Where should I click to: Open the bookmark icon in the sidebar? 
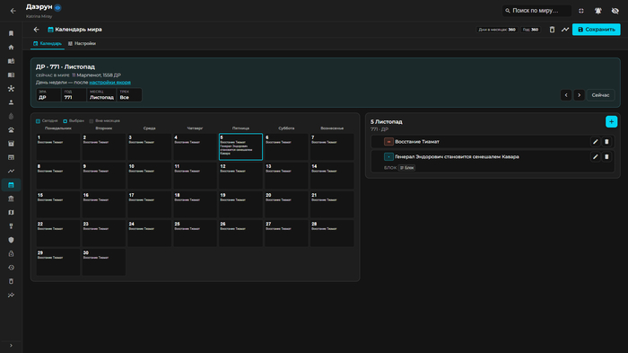pyautogui.click(x=11, y=33)
